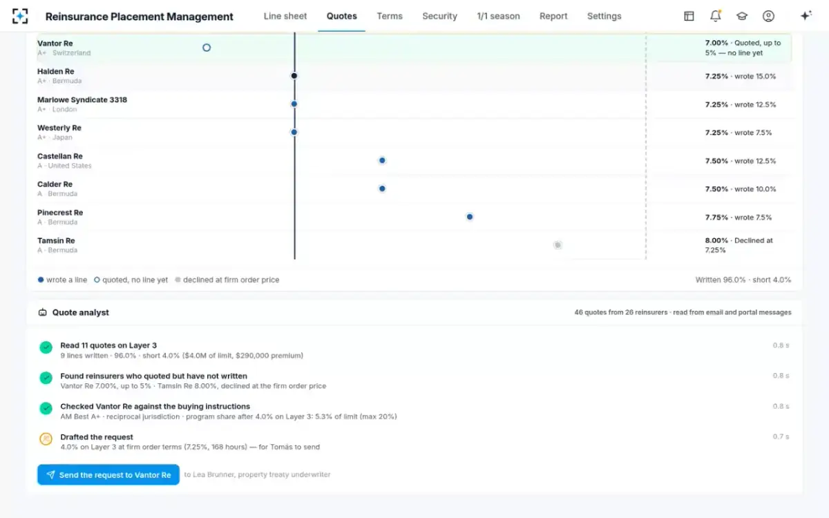829x518 pixels.
Task: Click the Vantor Re hollow quote marker
Action: 207,48
